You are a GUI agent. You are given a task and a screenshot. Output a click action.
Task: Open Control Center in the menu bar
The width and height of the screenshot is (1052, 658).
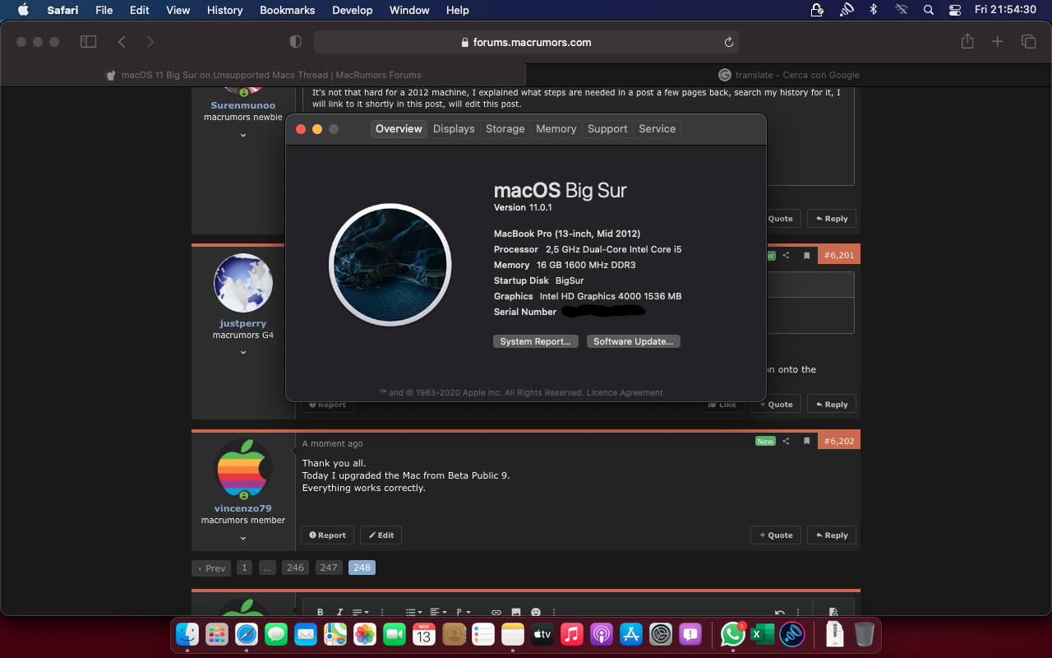pyautogui.click(x=954, y=10)
